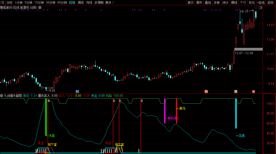The height and width of the screenshot is (154, 276).
Task: Click the 榜 ranking marker icon
Action: (x=236, y=91)
